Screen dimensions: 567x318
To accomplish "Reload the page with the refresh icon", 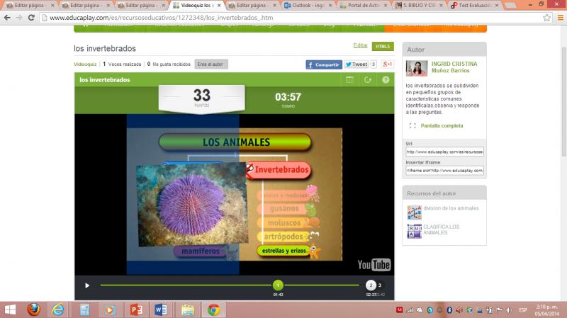I will [x=31, y=17].
